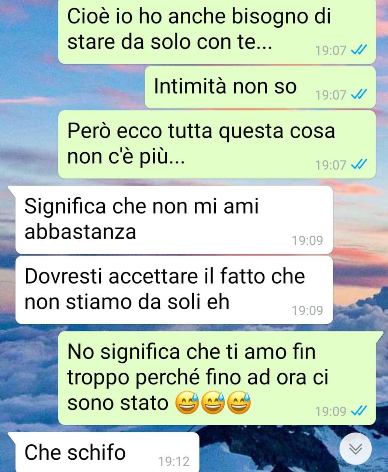Viewport: 388px width, 472px height.
Task: Click the first sweat-smile emoji
Action: [187, 402]
